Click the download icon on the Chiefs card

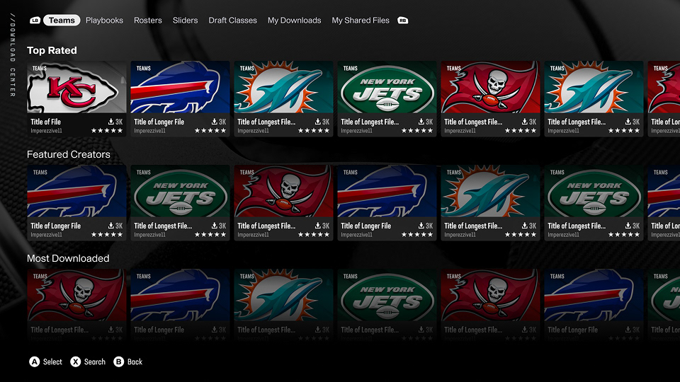(x=111, y=122)
